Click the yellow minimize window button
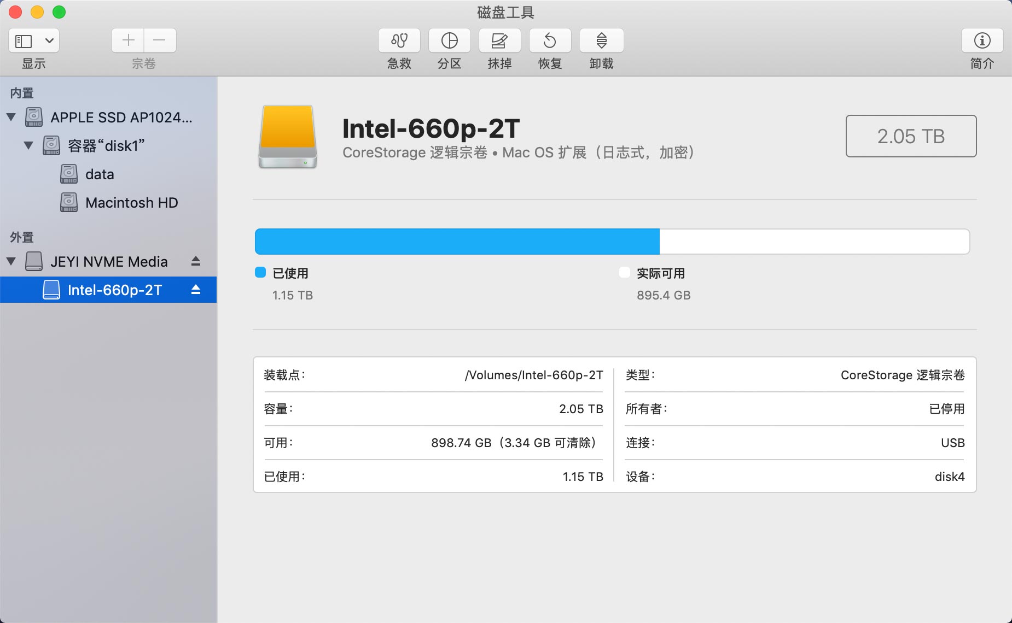 pos(37,12)
